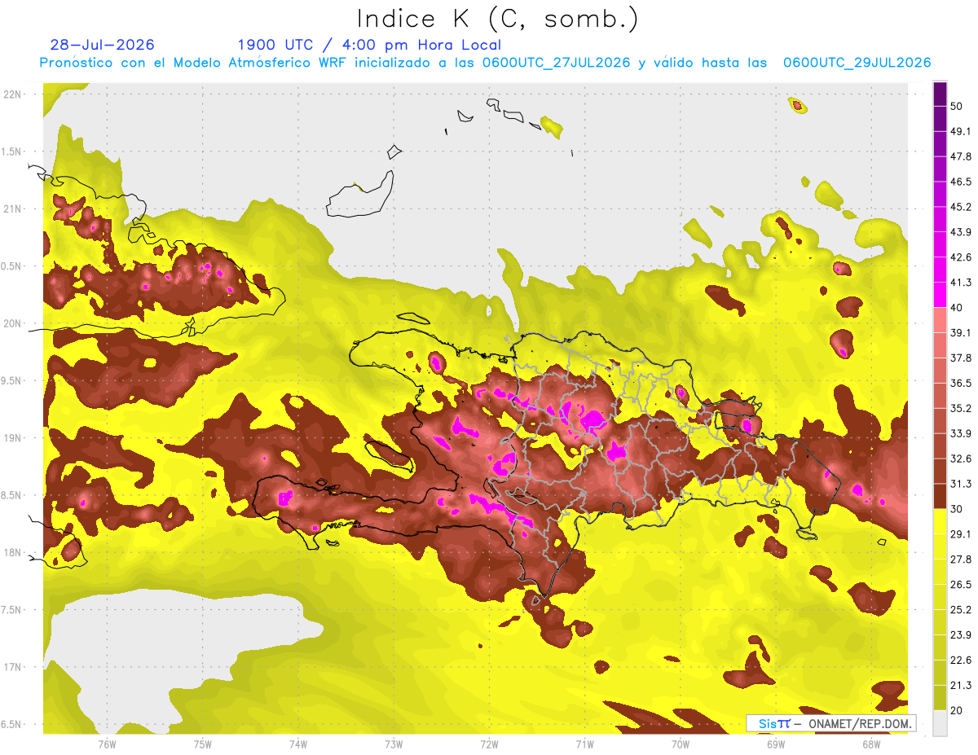This screenshot has width=978, height=755.
Task: Click the date label '28-Jul-2026'
Action: [102, 45]
